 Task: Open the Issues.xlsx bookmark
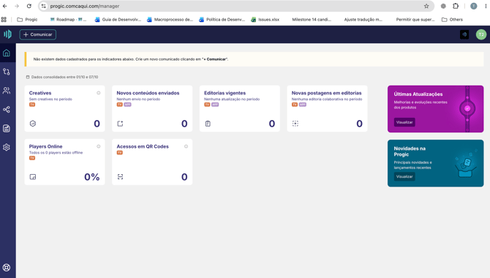(x=265, y=20)
